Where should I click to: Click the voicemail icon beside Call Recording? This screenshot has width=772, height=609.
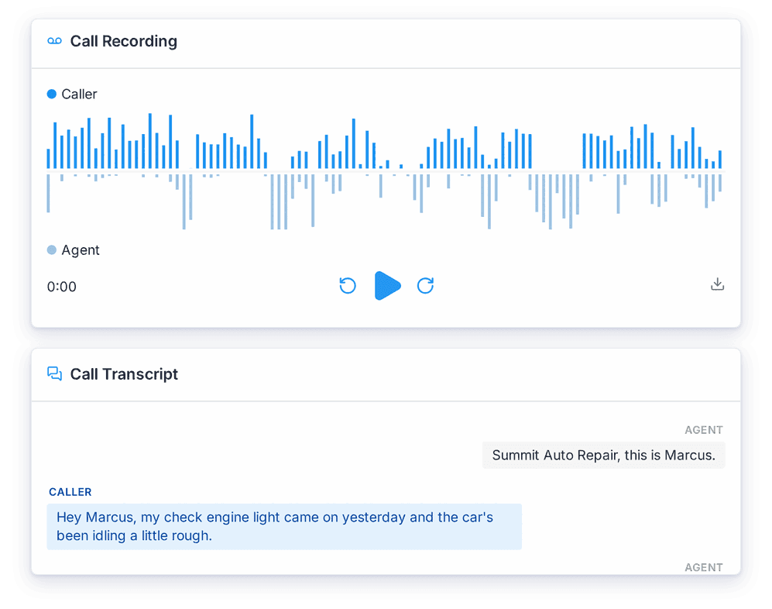[x=55, y=41]
